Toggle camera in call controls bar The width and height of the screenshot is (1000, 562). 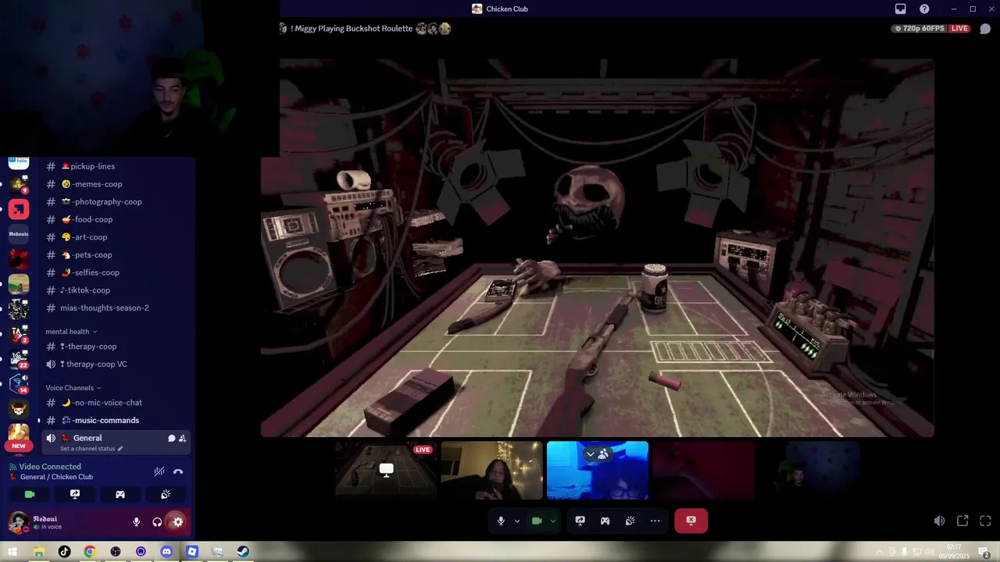537,521
